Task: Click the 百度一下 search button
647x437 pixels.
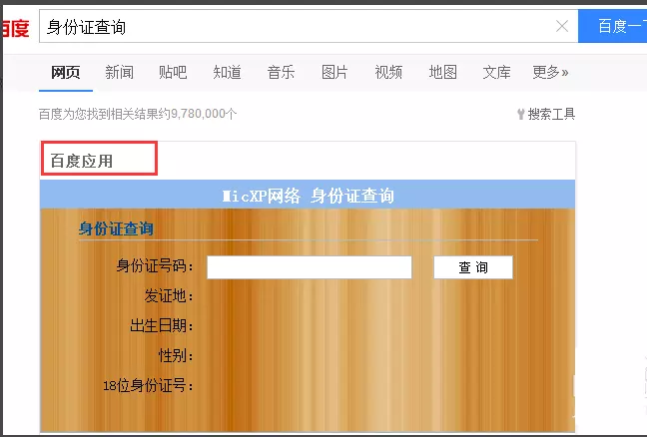Action: tap(613, 26)
